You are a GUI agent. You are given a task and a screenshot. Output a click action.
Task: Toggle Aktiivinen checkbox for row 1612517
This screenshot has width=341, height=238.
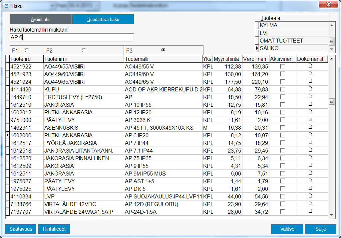[282, 143]
